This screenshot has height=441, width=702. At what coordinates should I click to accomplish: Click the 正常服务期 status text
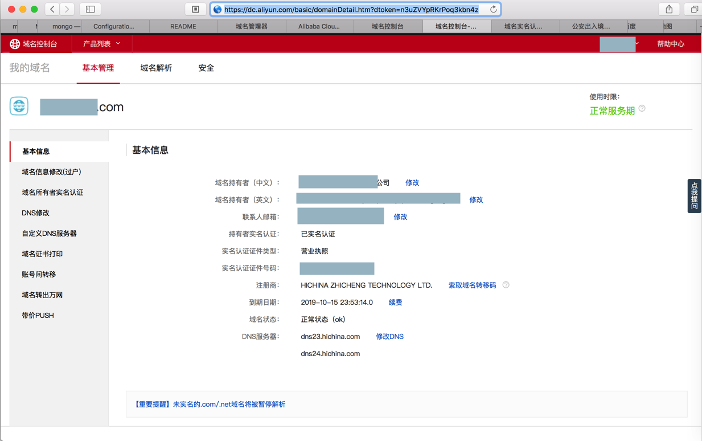pos(612,111)
